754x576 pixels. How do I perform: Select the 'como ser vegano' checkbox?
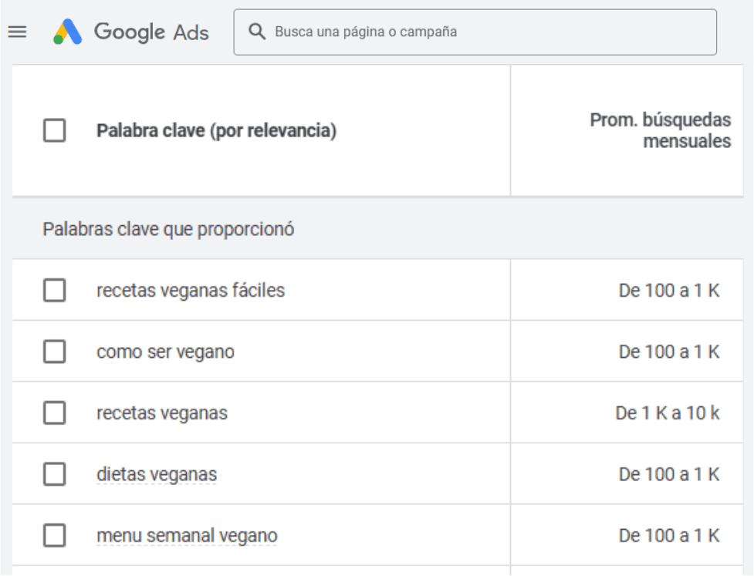coord(55,352)
